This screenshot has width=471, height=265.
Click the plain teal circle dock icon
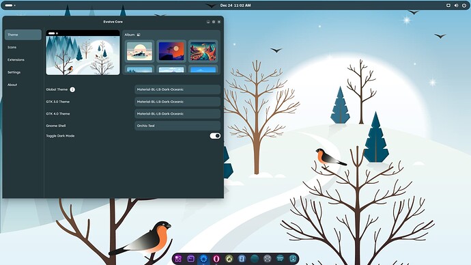pos(255,259)
